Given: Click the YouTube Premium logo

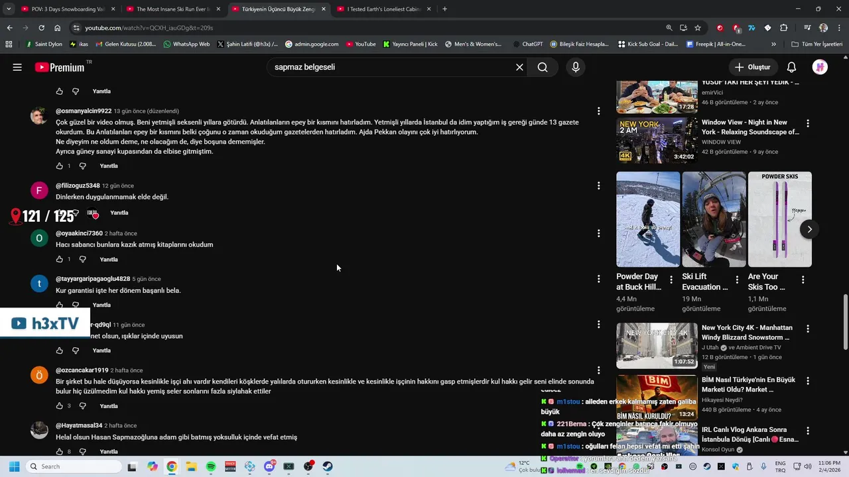Looking at the screenshot, I should pos(60,67).
